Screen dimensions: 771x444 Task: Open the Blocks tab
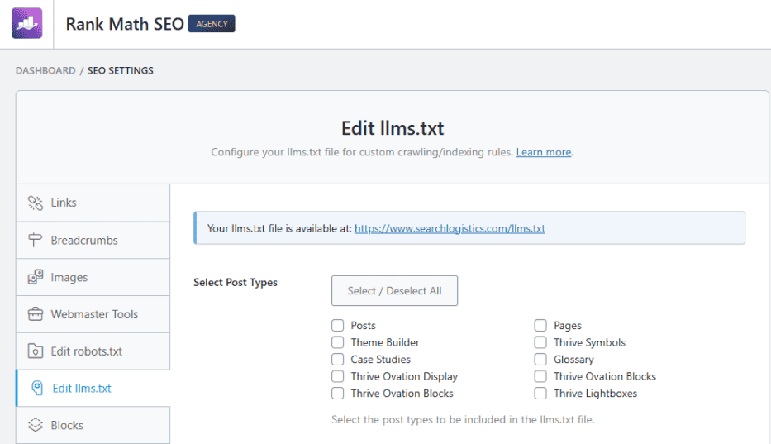(93, 425)
